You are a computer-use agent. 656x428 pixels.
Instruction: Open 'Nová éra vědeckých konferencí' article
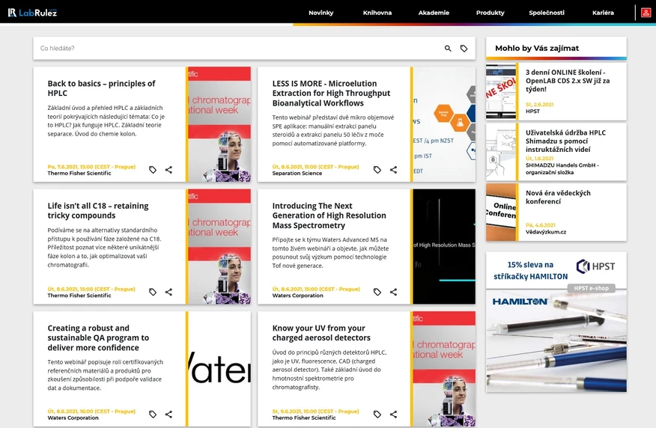558,198
